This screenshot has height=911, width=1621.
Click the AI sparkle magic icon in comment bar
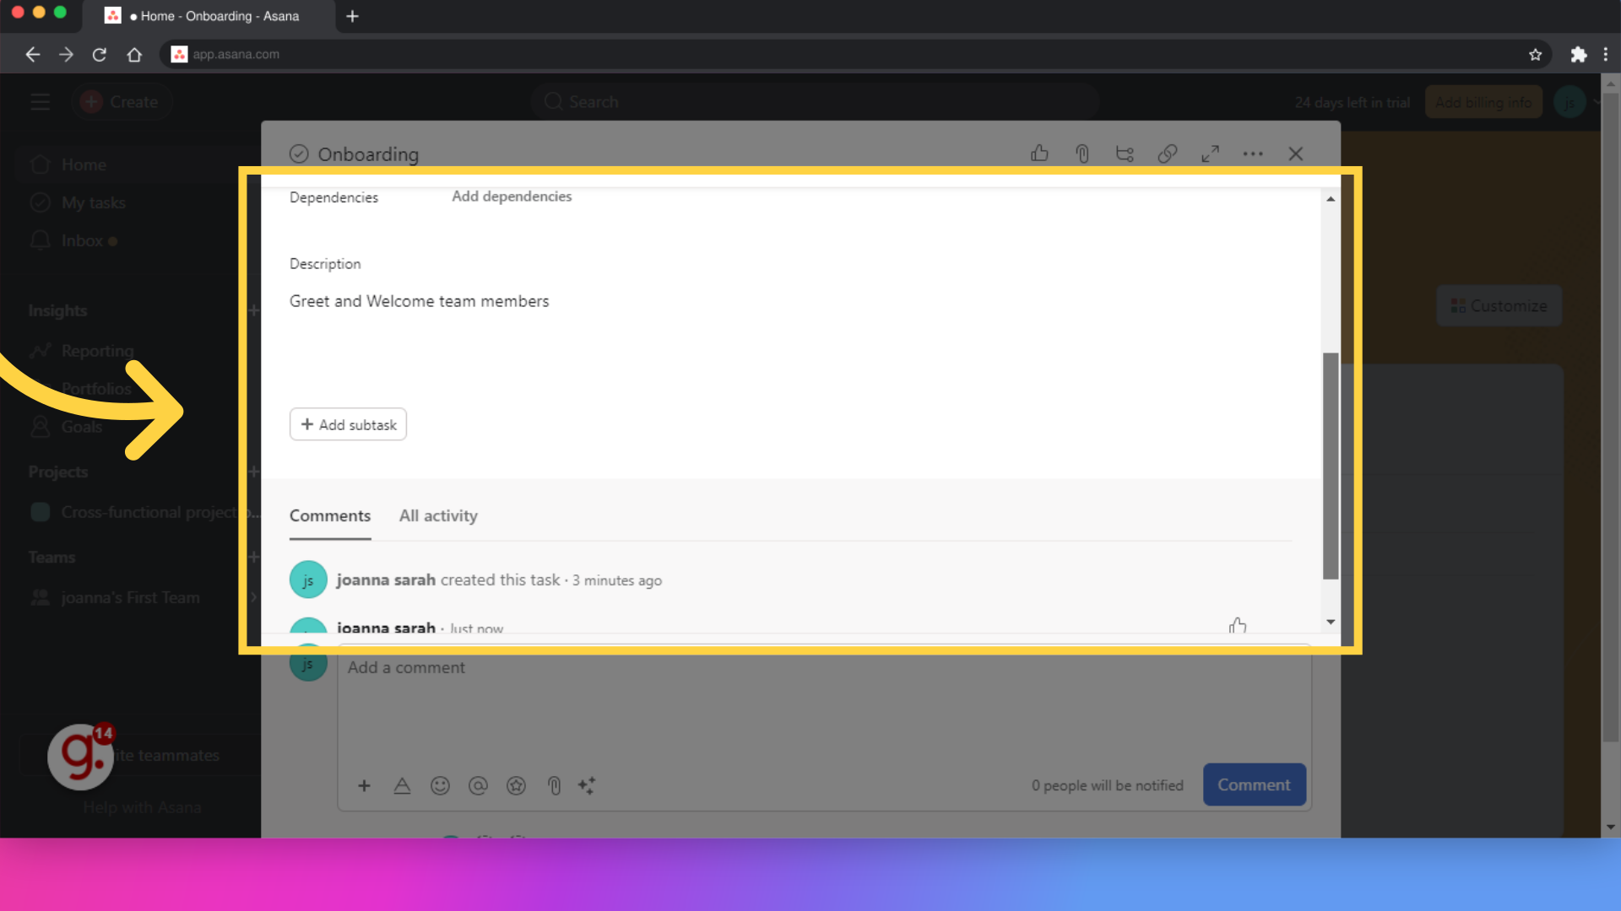[588, 785]
